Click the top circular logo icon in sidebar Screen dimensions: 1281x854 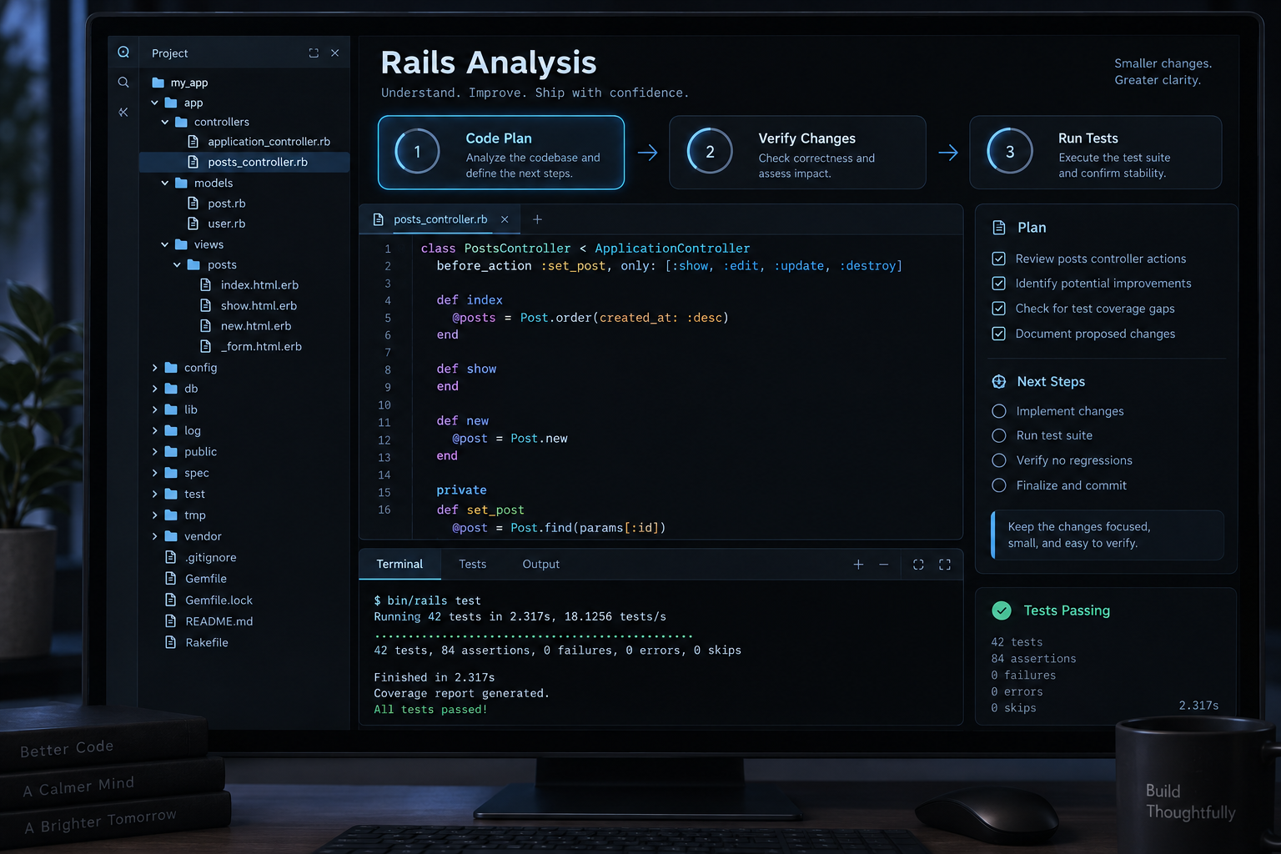pos(123,52)
